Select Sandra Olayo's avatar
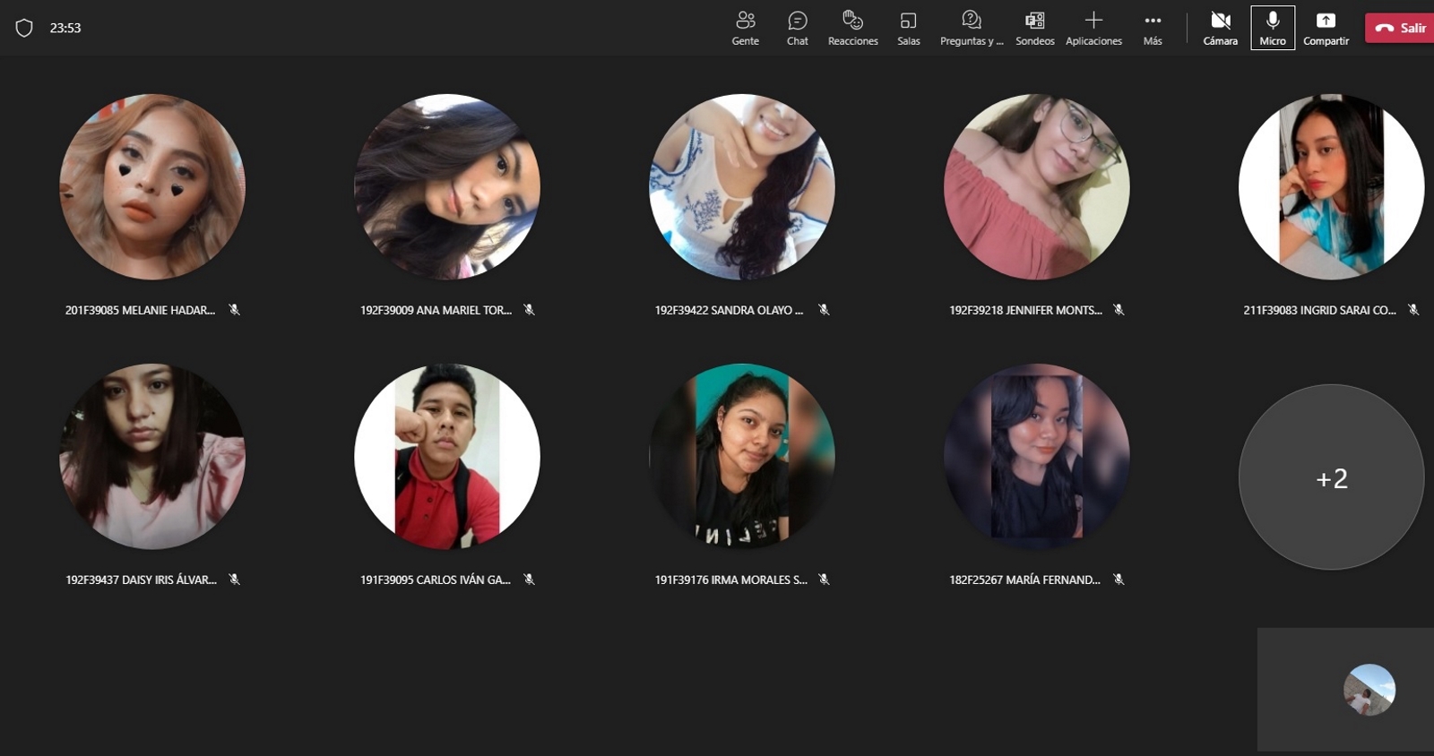Image resolution: width=1434 pixels, height=756 pixels. pyautogui.click(x=742, y=187)
